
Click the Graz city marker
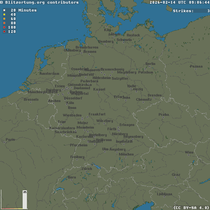174,178
